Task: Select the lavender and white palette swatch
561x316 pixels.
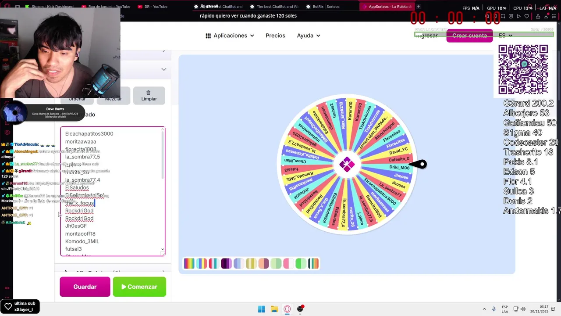Action: pos(238,263)
